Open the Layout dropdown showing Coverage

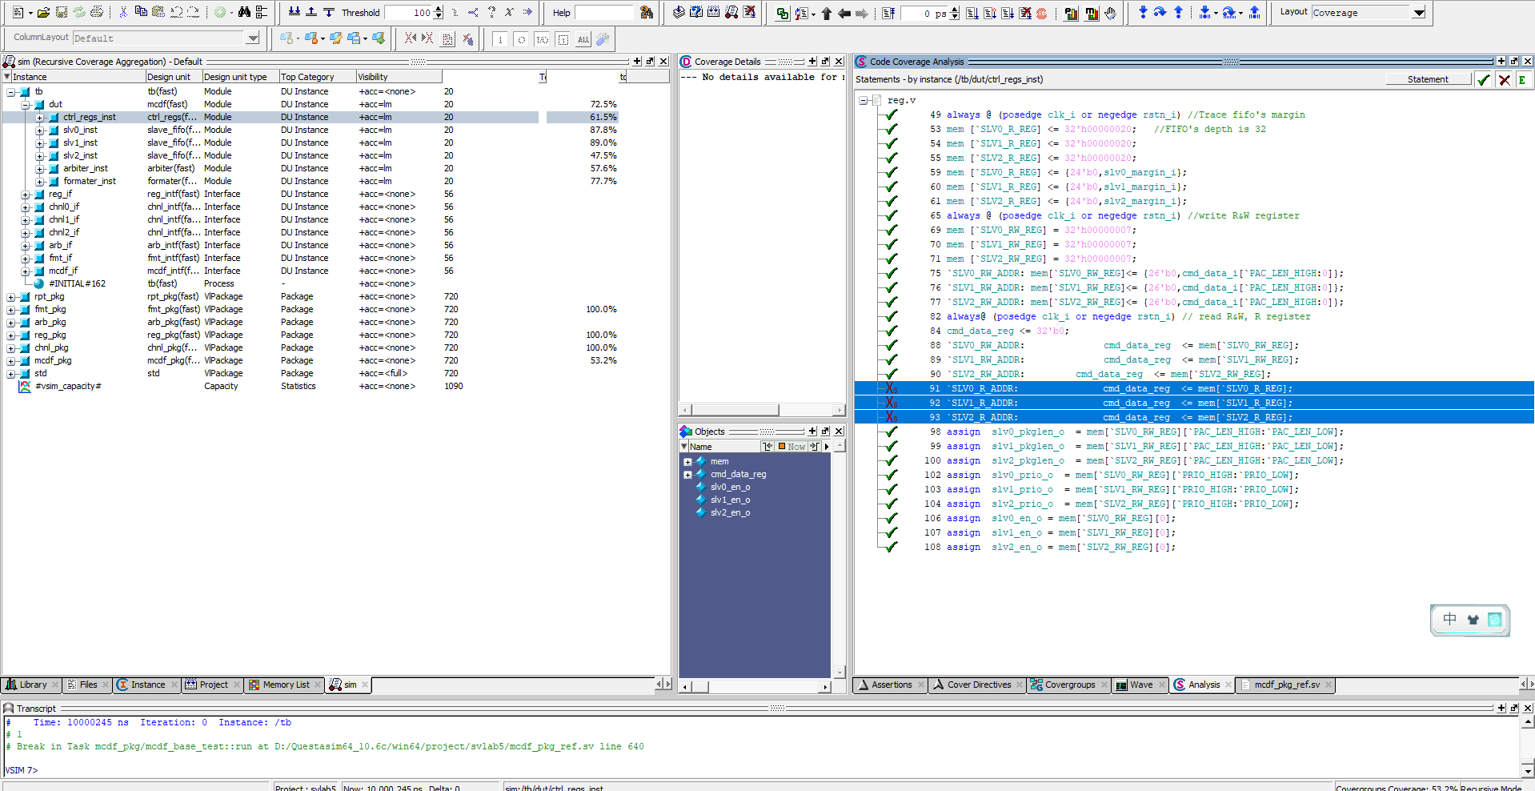pyautogui.click(x=1418, y=12)
